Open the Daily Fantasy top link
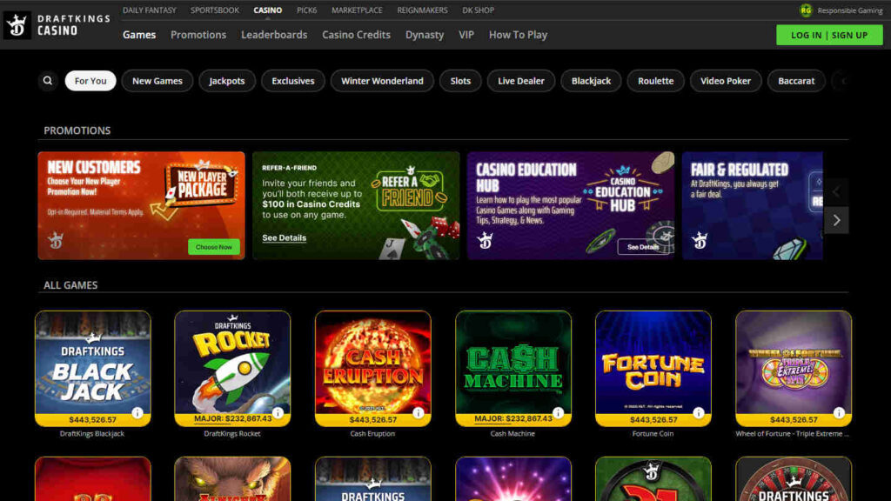The height and width of the screenshot is (501, 891). (150, 10)
